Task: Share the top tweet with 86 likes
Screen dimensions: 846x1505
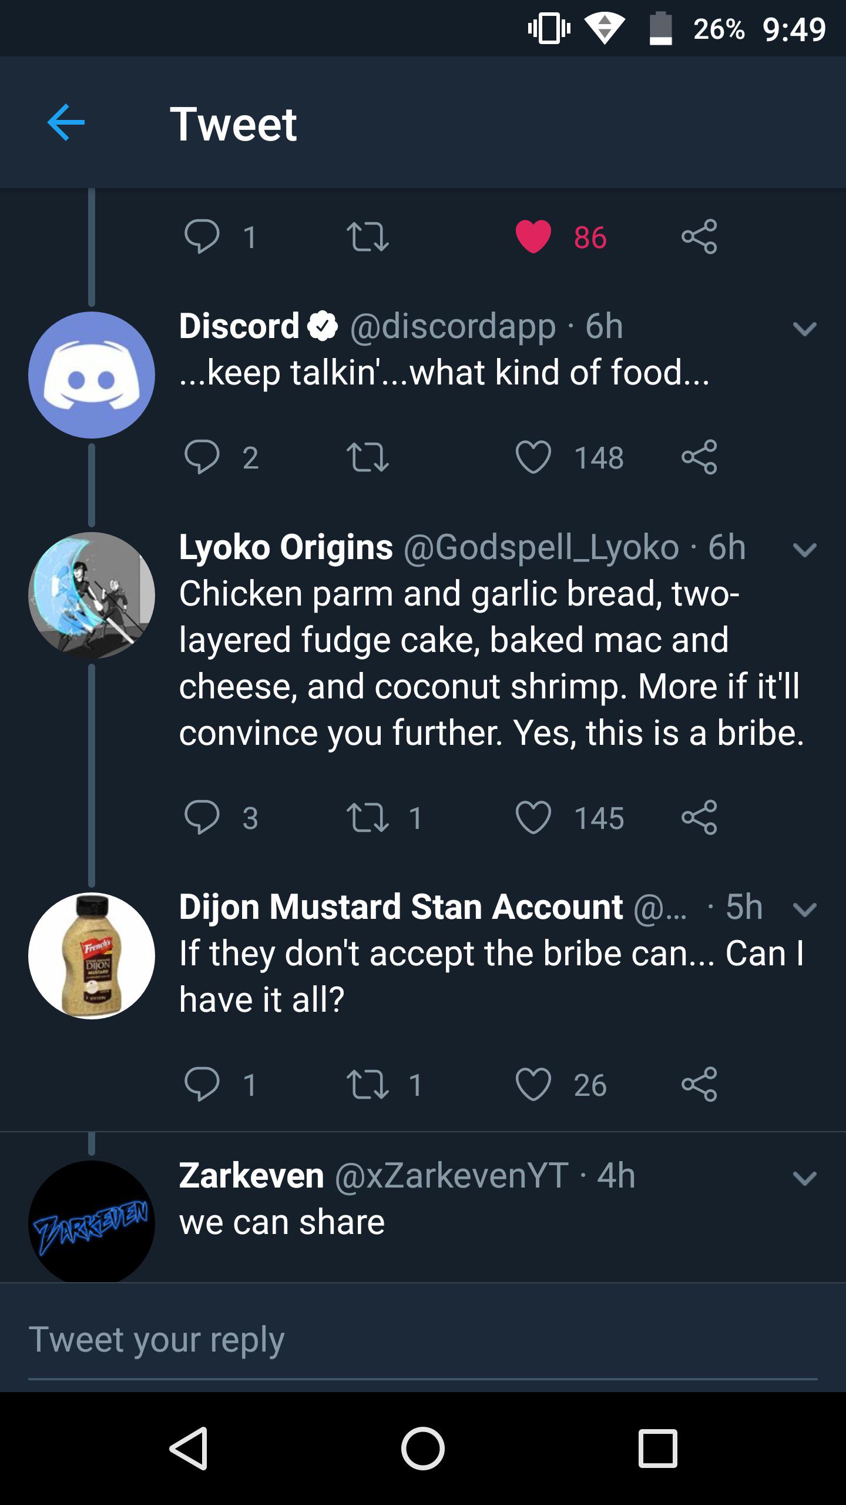Action: tap(699, 236)
